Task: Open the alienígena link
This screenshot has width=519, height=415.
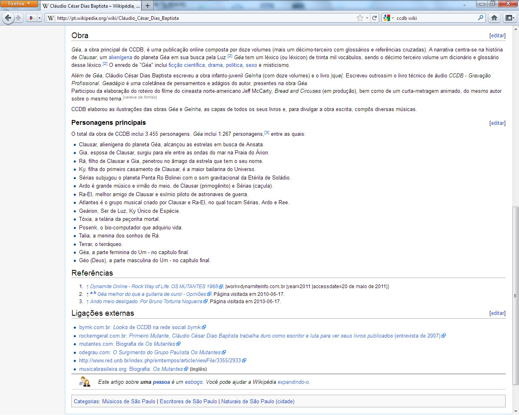Action: coord(120,58)
